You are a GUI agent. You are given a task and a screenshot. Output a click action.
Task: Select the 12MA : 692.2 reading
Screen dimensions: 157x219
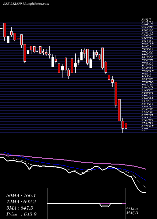(x=21, y=202)
